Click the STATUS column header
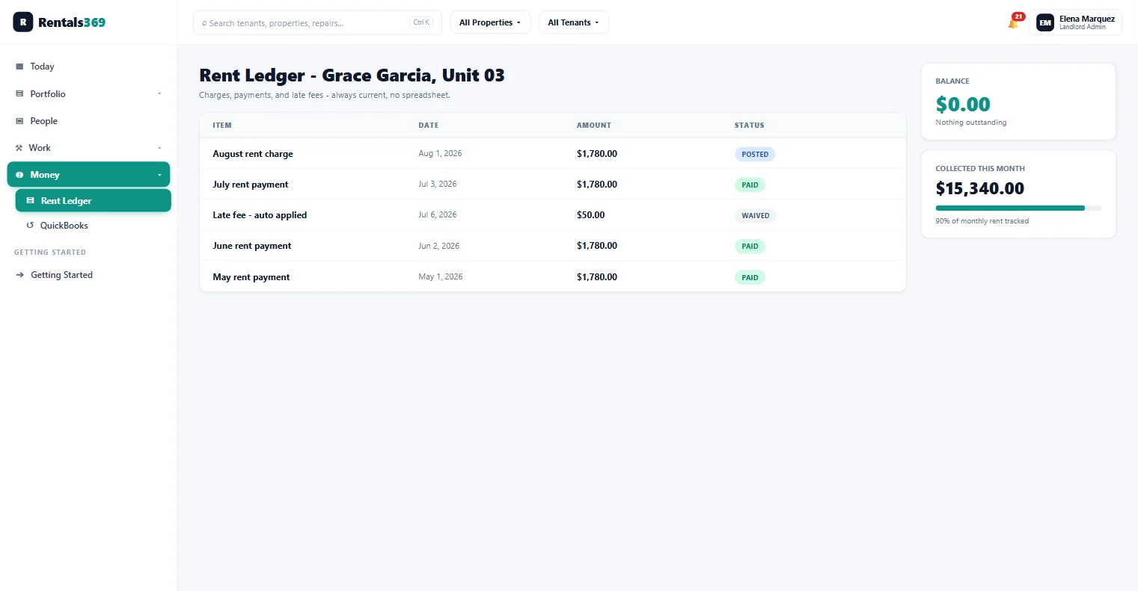Image resolution: width=1138 pixels, height=591 pixels. click(749, 126)
